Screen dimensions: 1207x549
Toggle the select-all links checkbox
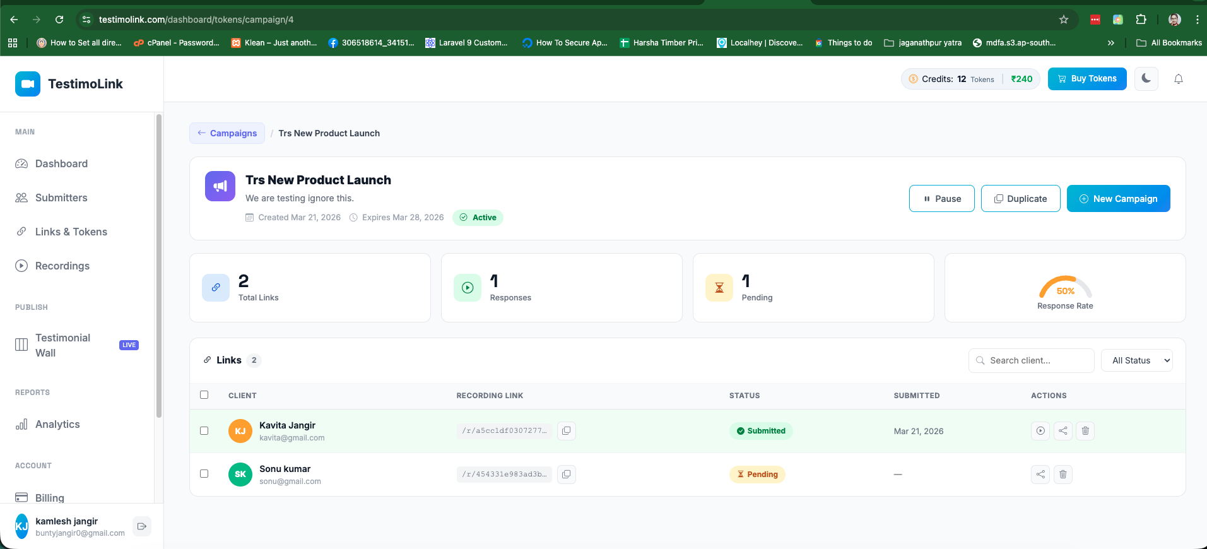[204, 395]
